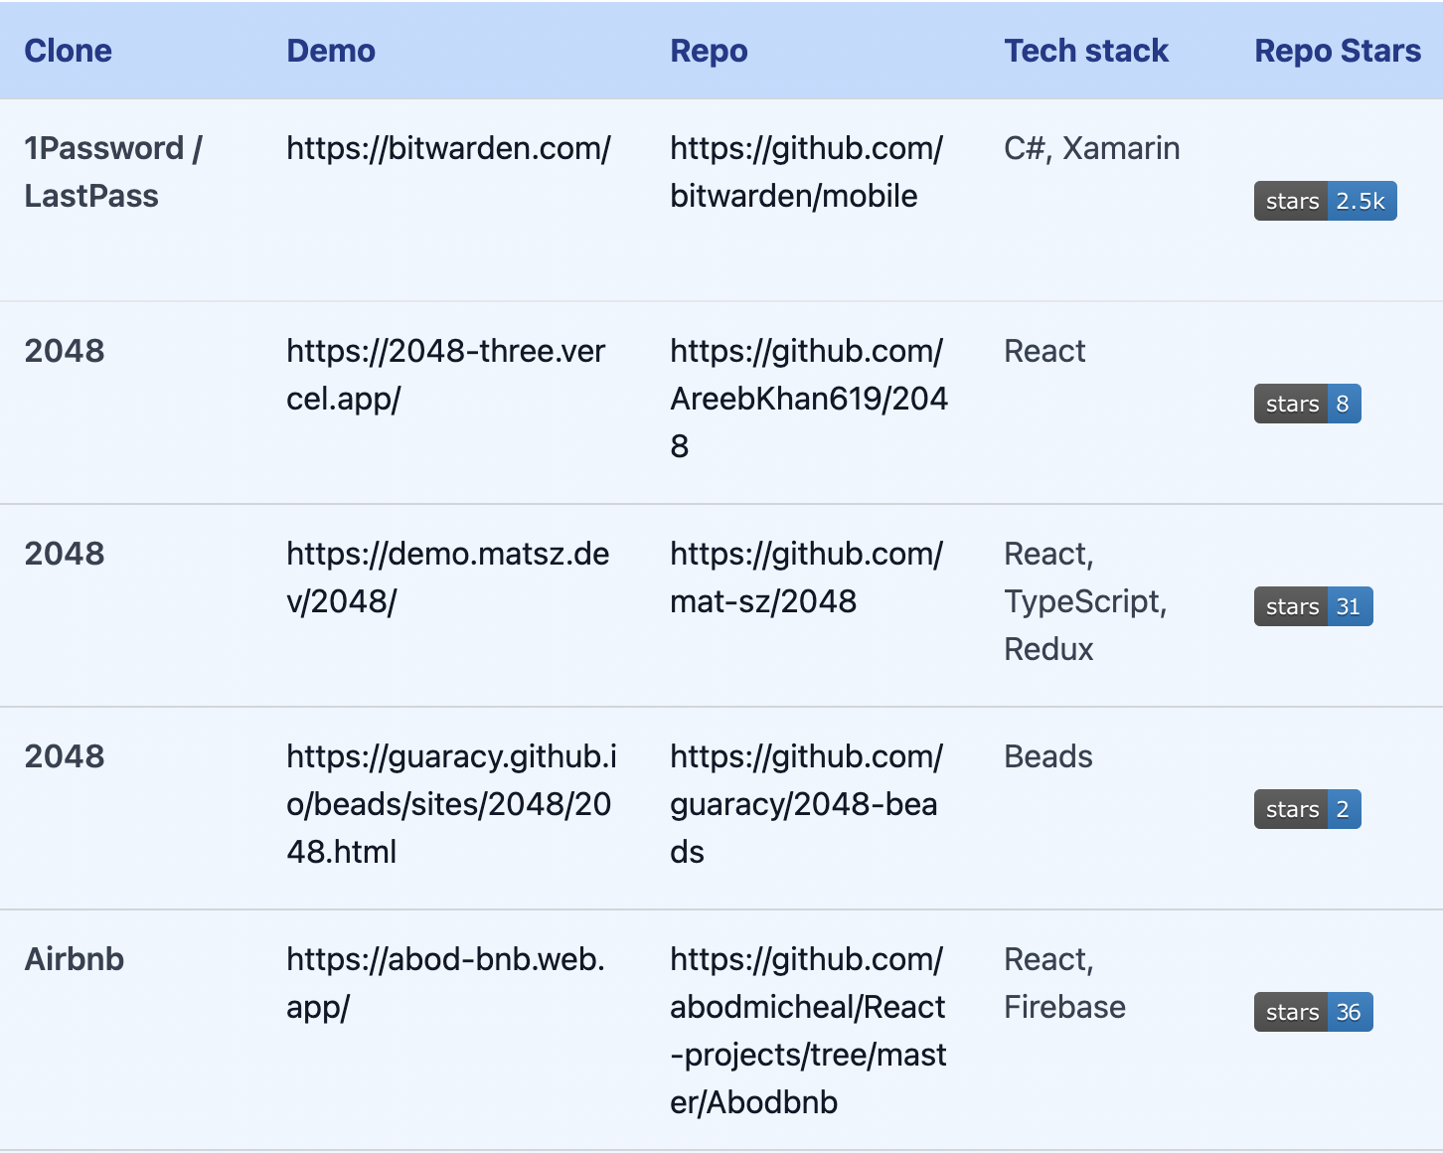Visit the demo.matsz.dev/2048 demo link

tap(447, 577)
